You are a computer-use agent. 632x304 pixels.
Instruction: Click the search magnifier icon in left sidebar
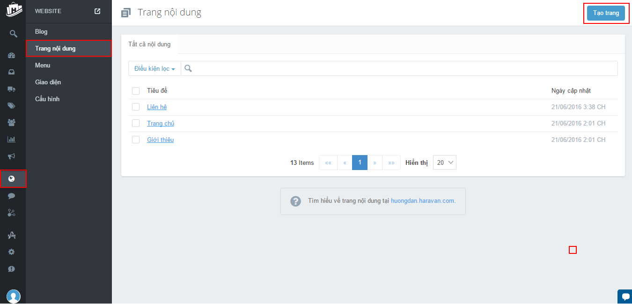(13, 34)
